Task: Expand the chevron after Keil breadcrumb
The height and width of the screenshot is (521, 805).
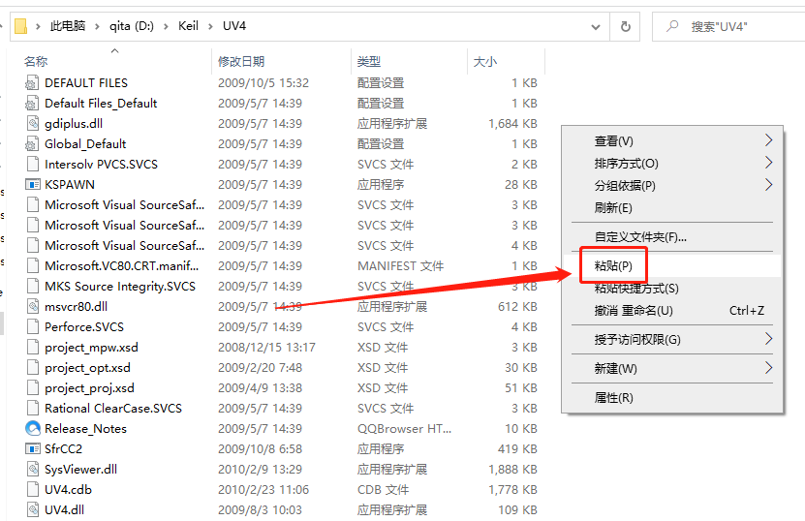Action: tap(210, 26)
